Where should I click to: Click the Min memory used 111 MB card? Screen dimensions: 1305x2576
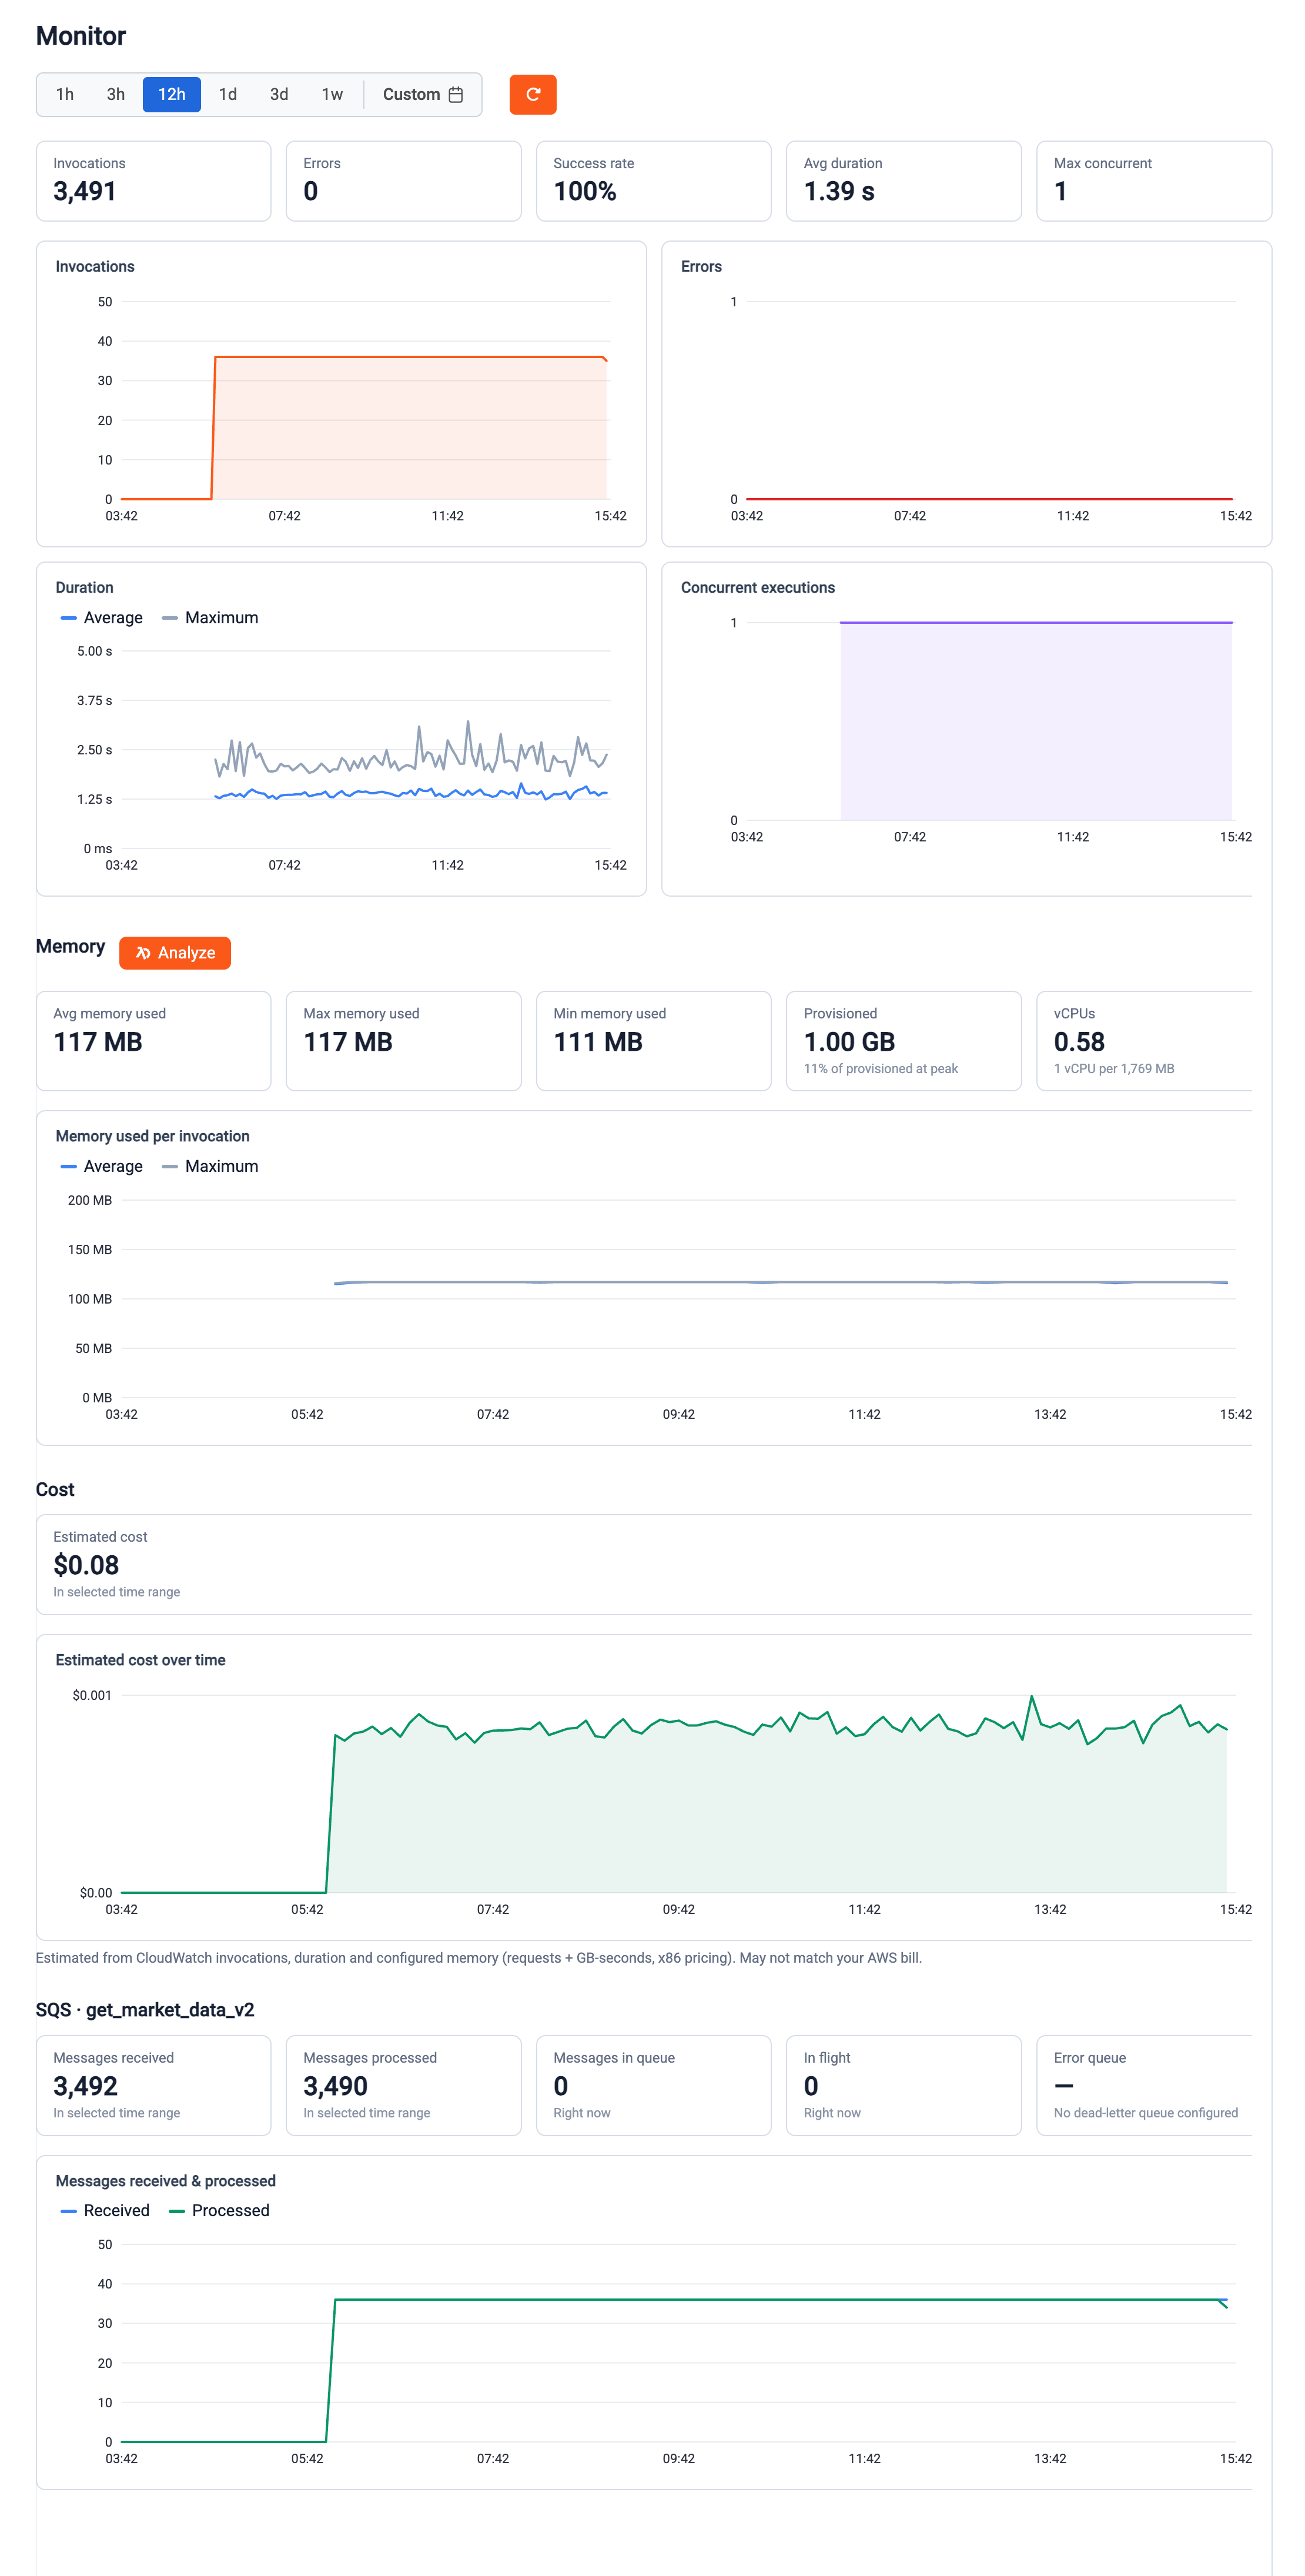(x=654, y=1041)
